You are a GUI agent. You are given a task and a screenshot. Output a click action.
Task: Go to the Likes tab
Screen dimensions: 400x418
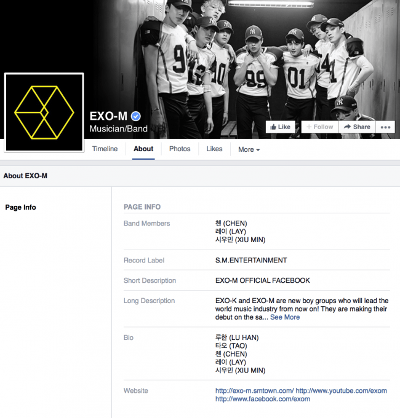click(214, 149)
